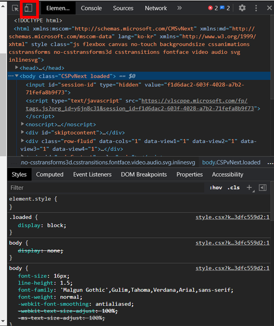Open the Computed pane tab

pyautogui.click(x=50, y=175)
